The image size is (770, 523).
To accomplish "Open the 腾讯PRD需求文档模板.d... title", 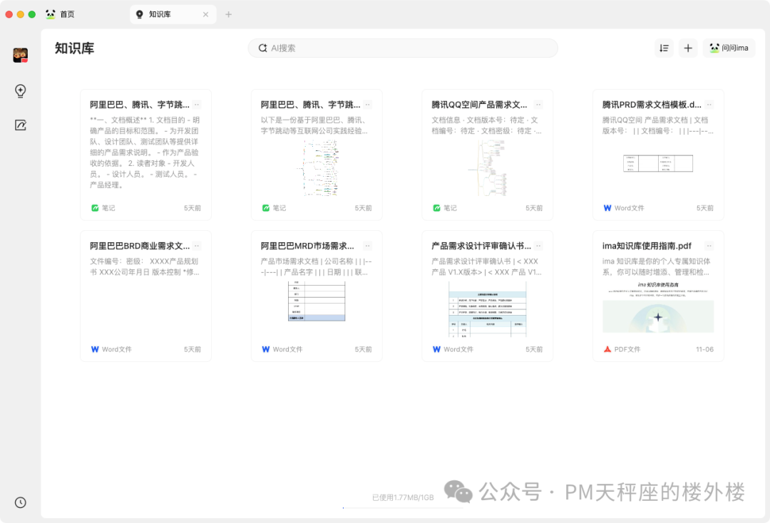I will [x=652, y=105].
